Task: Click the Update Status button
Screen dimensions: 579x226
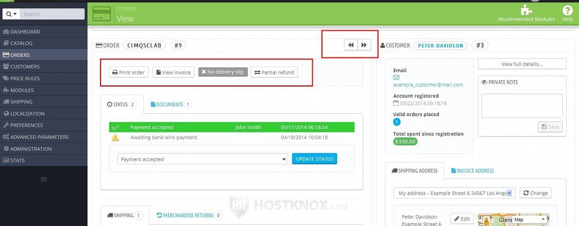Action: click(314, 159)
